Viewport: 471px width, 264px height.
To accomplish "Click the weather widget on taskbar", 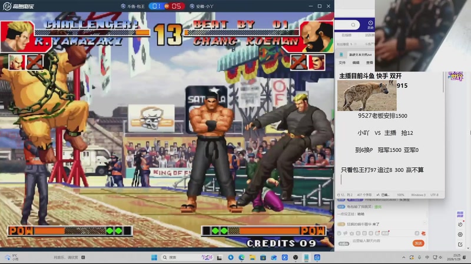I will (11, 258).
